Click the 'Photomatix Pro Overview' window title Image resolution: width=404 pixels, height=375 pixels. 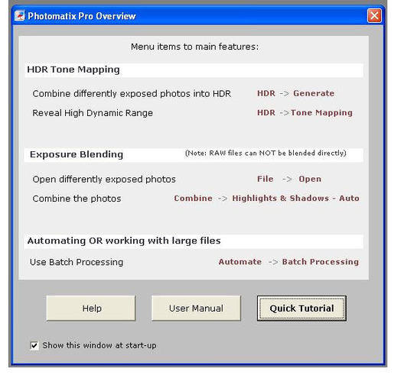coord(82,16)
